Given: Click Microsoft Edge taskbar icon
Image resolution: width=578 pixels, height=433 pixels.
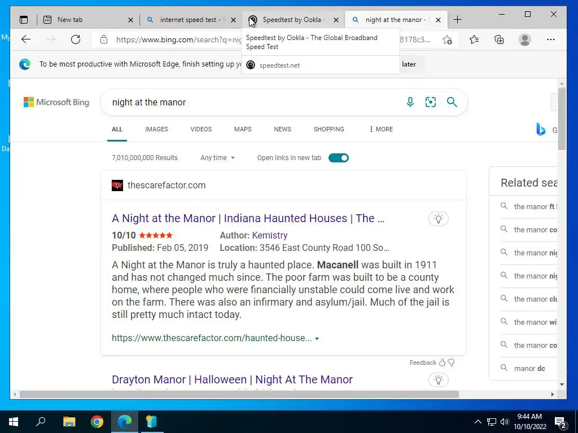Looking at the screenshot, I should (x=125, y=422).
